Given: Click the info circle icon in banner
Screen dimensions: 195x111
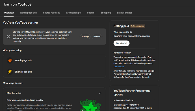Looking at the screenshot, I should (8, 37).
